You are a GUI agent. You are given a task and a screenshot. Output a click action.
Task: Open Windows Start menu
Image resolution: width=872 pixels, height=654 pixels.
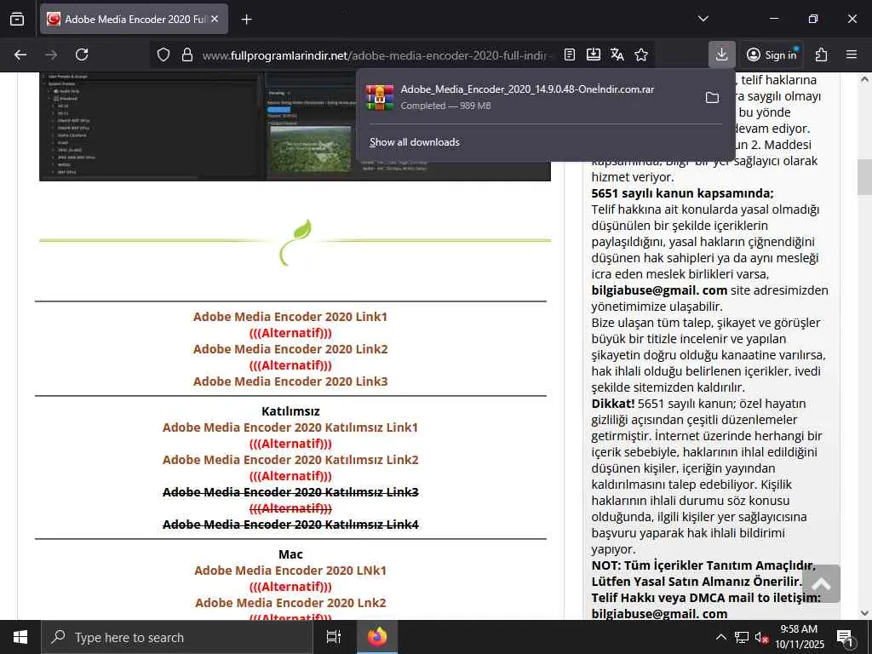pos(20,637)
